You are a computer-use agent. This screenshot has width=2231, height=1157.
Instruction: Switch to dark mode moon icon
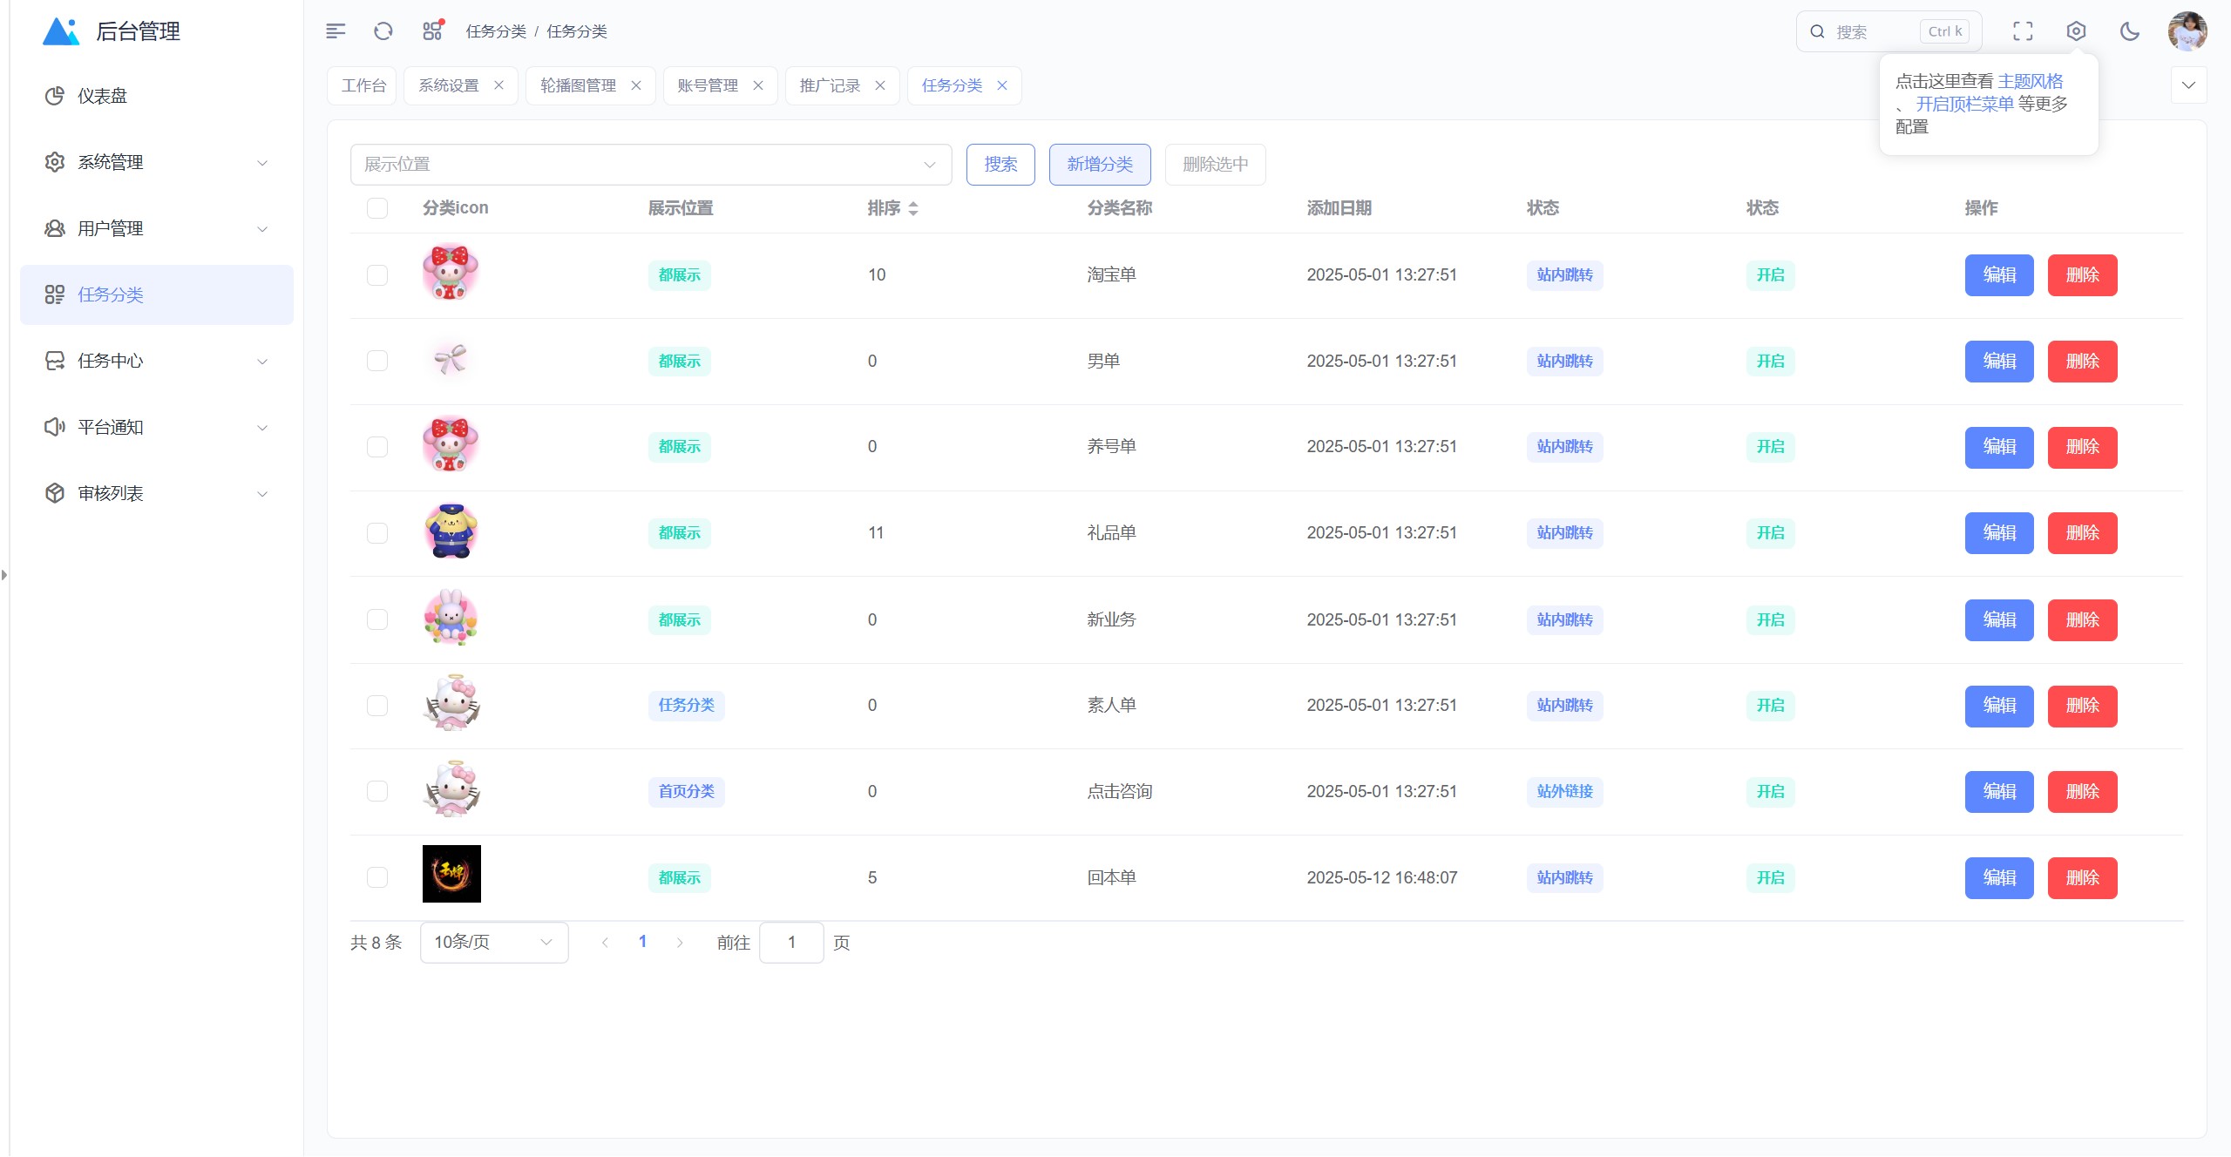(x=2129, y=31)
